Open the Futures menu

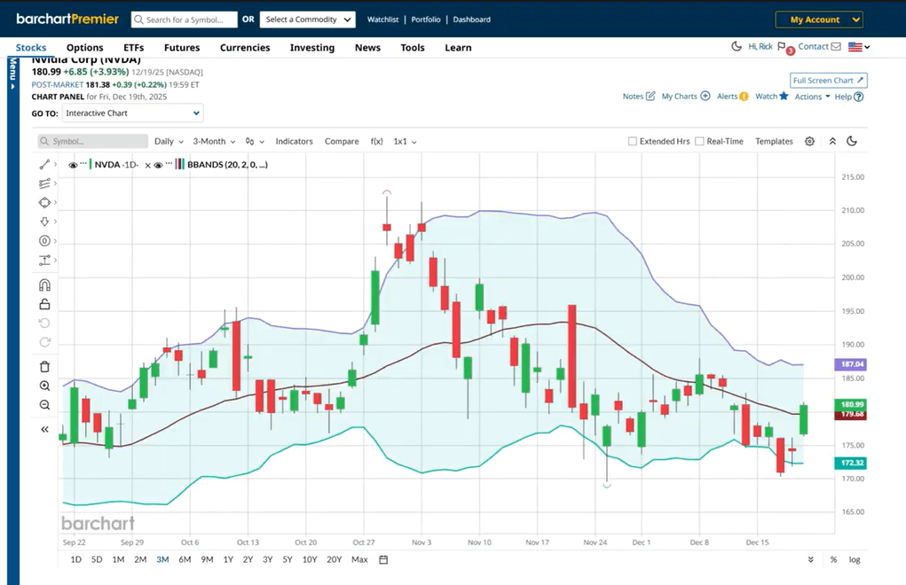(181, 47)
